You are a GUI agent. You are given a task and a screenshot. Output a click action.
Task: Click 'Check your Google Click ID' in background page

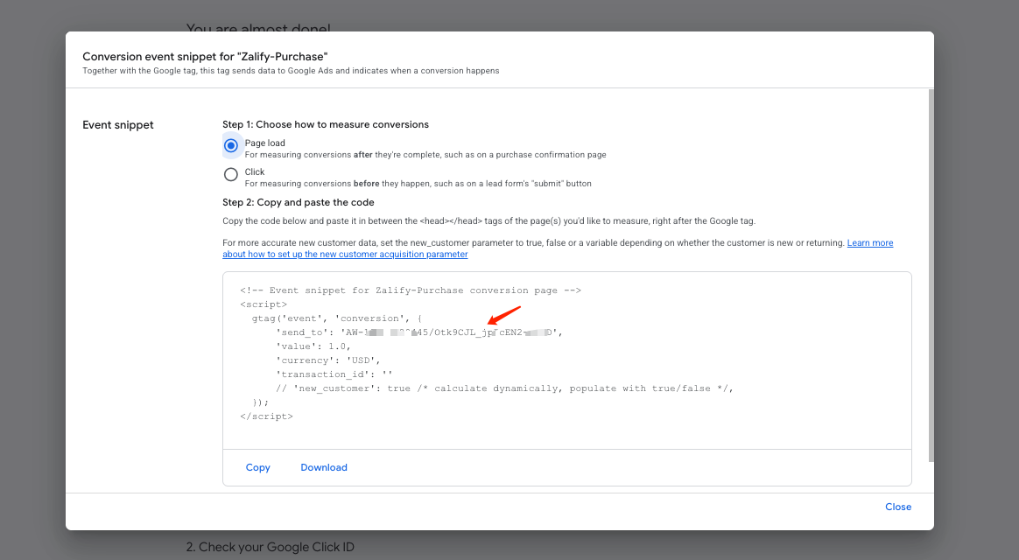point(271,547)
